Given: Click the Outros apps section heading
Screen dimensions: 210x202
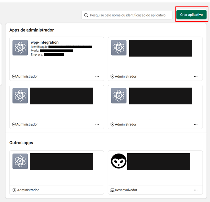Looking at the screenshot, I should click(21, 143).
